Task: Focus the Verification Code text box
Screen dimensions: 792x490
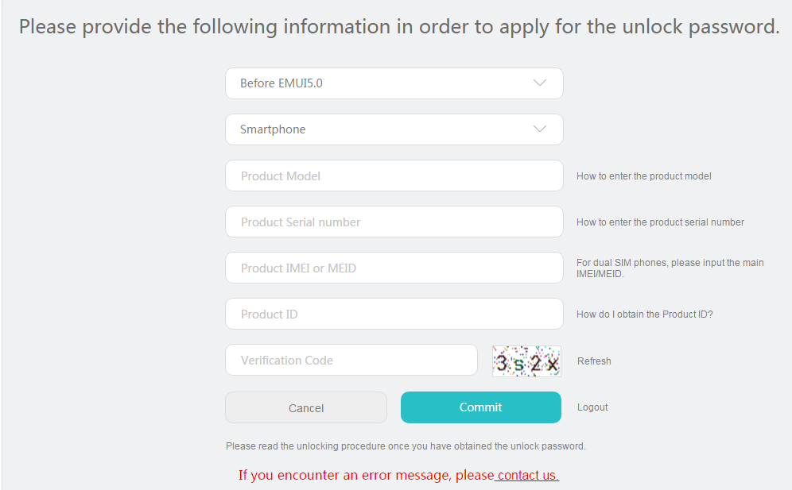Action: tap(351, 360)
